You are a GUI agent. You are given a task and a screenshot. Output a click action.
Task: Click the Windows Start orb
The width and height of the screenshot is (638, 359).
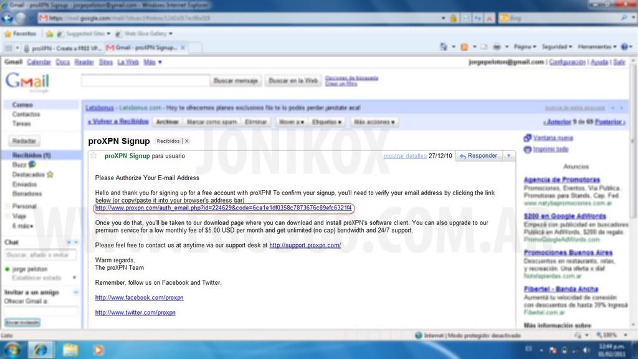pyautogui.click(x=12, y=350)
